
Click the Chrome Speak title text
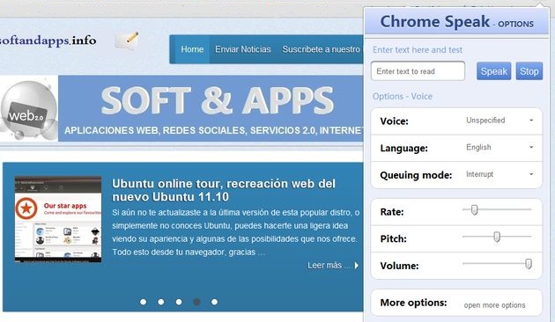[x=435, y=22]
